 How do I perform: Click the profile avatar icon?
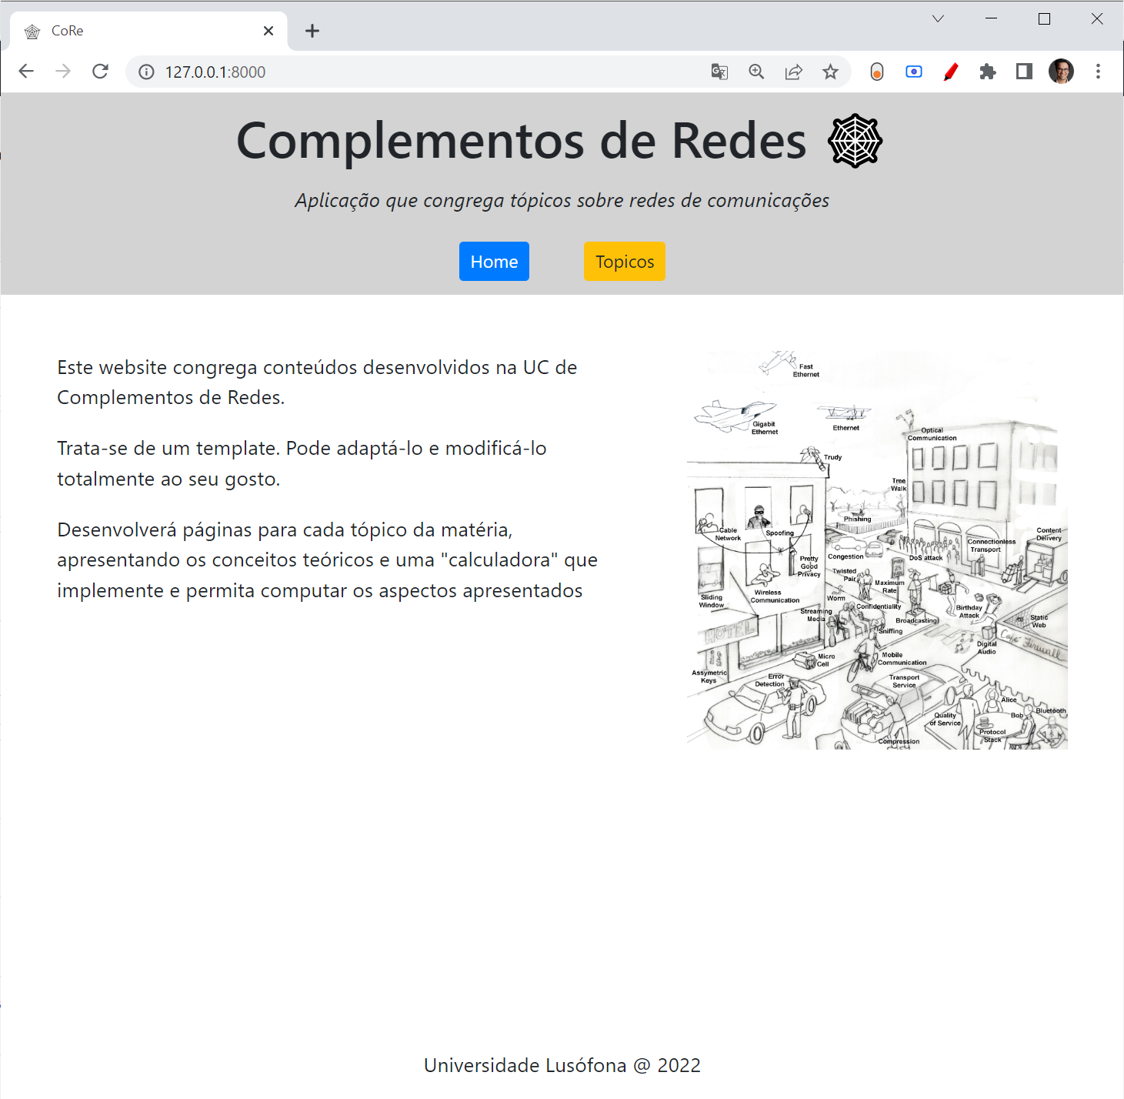(x=1061, y=72)
